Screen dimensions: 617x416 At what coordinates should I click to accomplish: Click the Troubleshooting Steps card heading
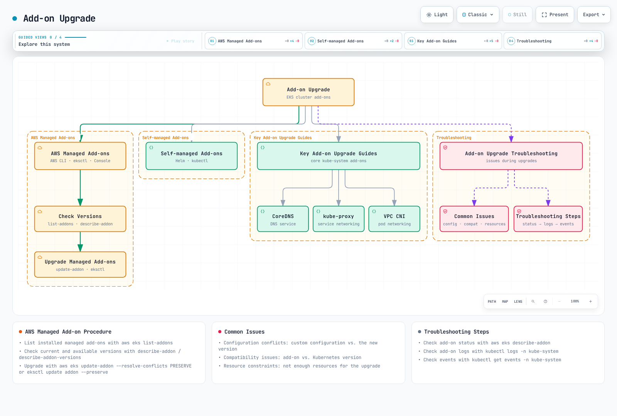click(457, 332)
